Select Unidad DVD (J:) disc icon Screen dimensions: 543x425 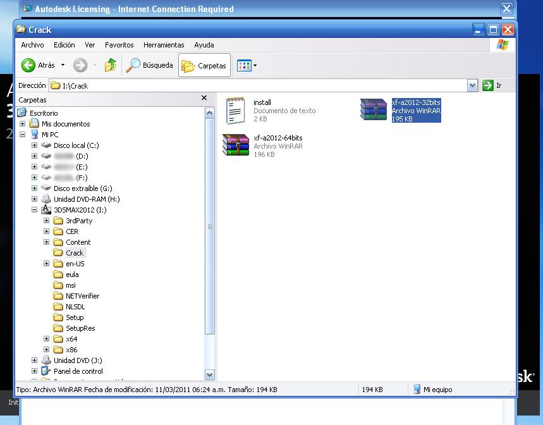point(46,360)
